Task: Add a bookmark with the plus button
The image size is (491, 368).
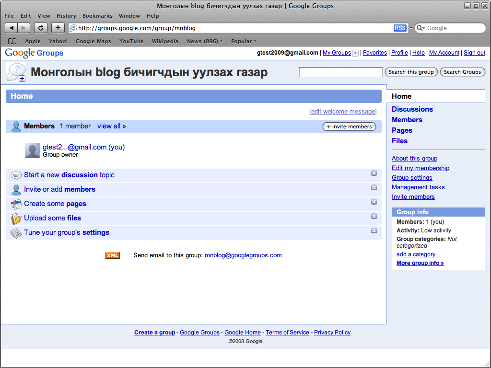Action: [x=58, y=28]
